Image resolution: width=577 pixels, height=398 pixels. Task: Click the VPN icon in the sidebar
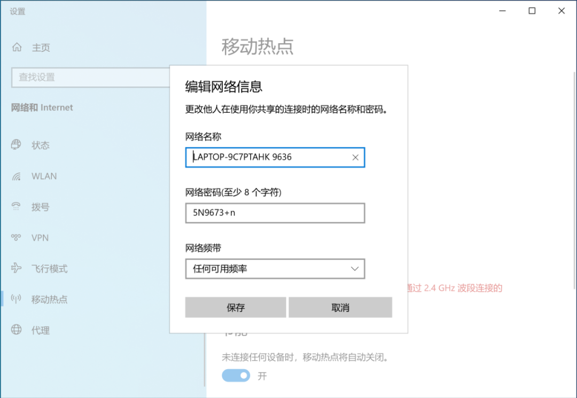coord(16,237)
